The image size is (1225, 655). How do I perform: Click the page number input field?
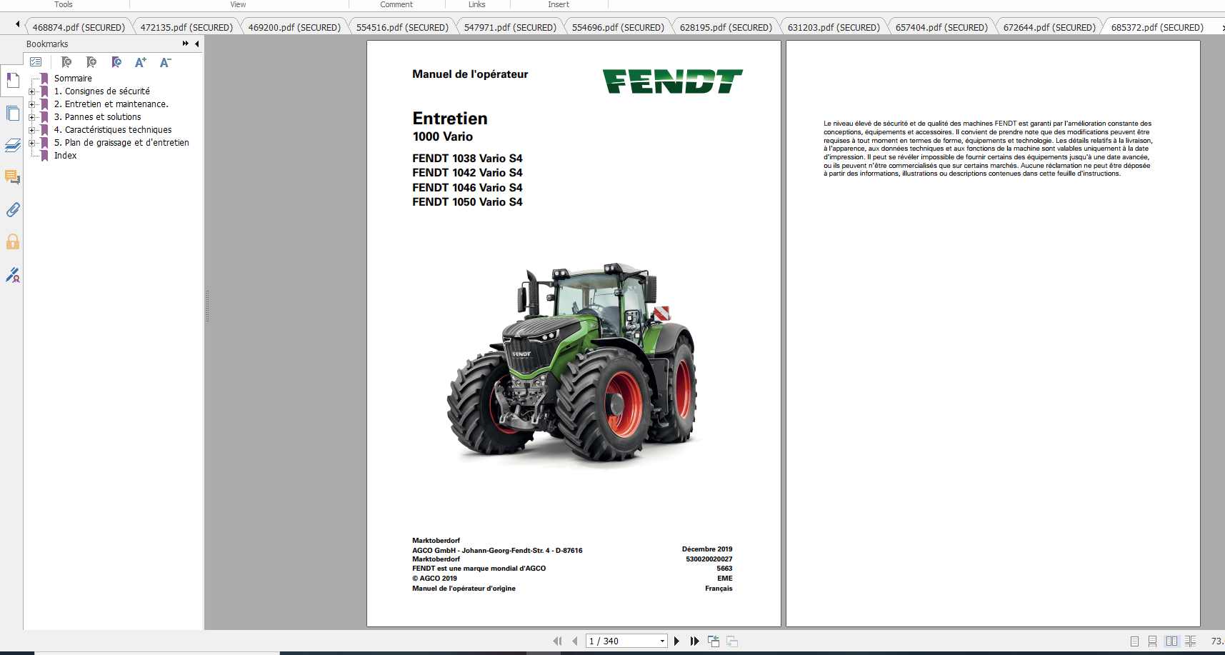click(621, 641)
